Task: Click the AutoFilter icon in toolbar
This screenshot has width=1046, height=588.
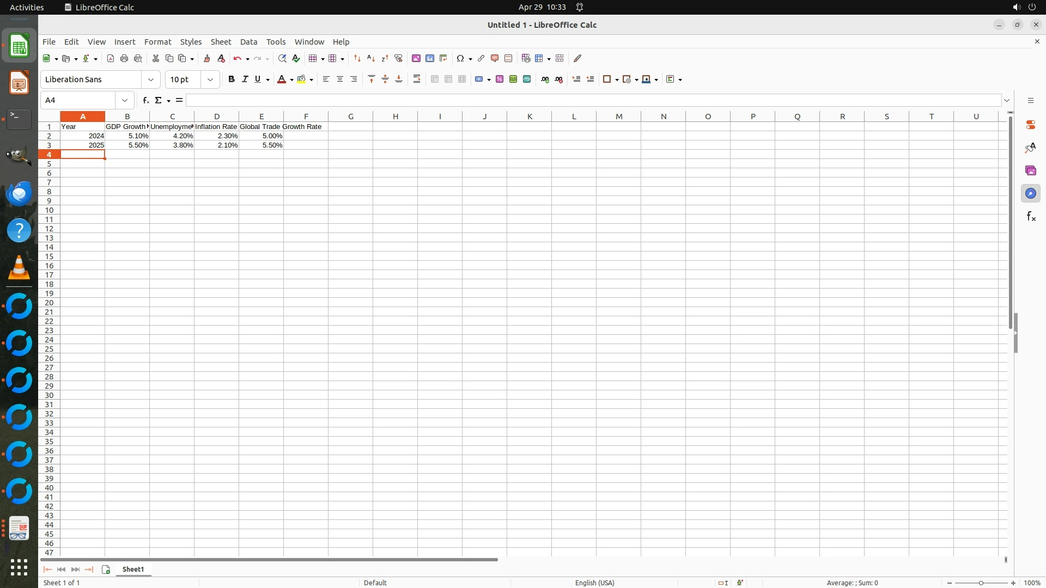Action: pos(398,58)
